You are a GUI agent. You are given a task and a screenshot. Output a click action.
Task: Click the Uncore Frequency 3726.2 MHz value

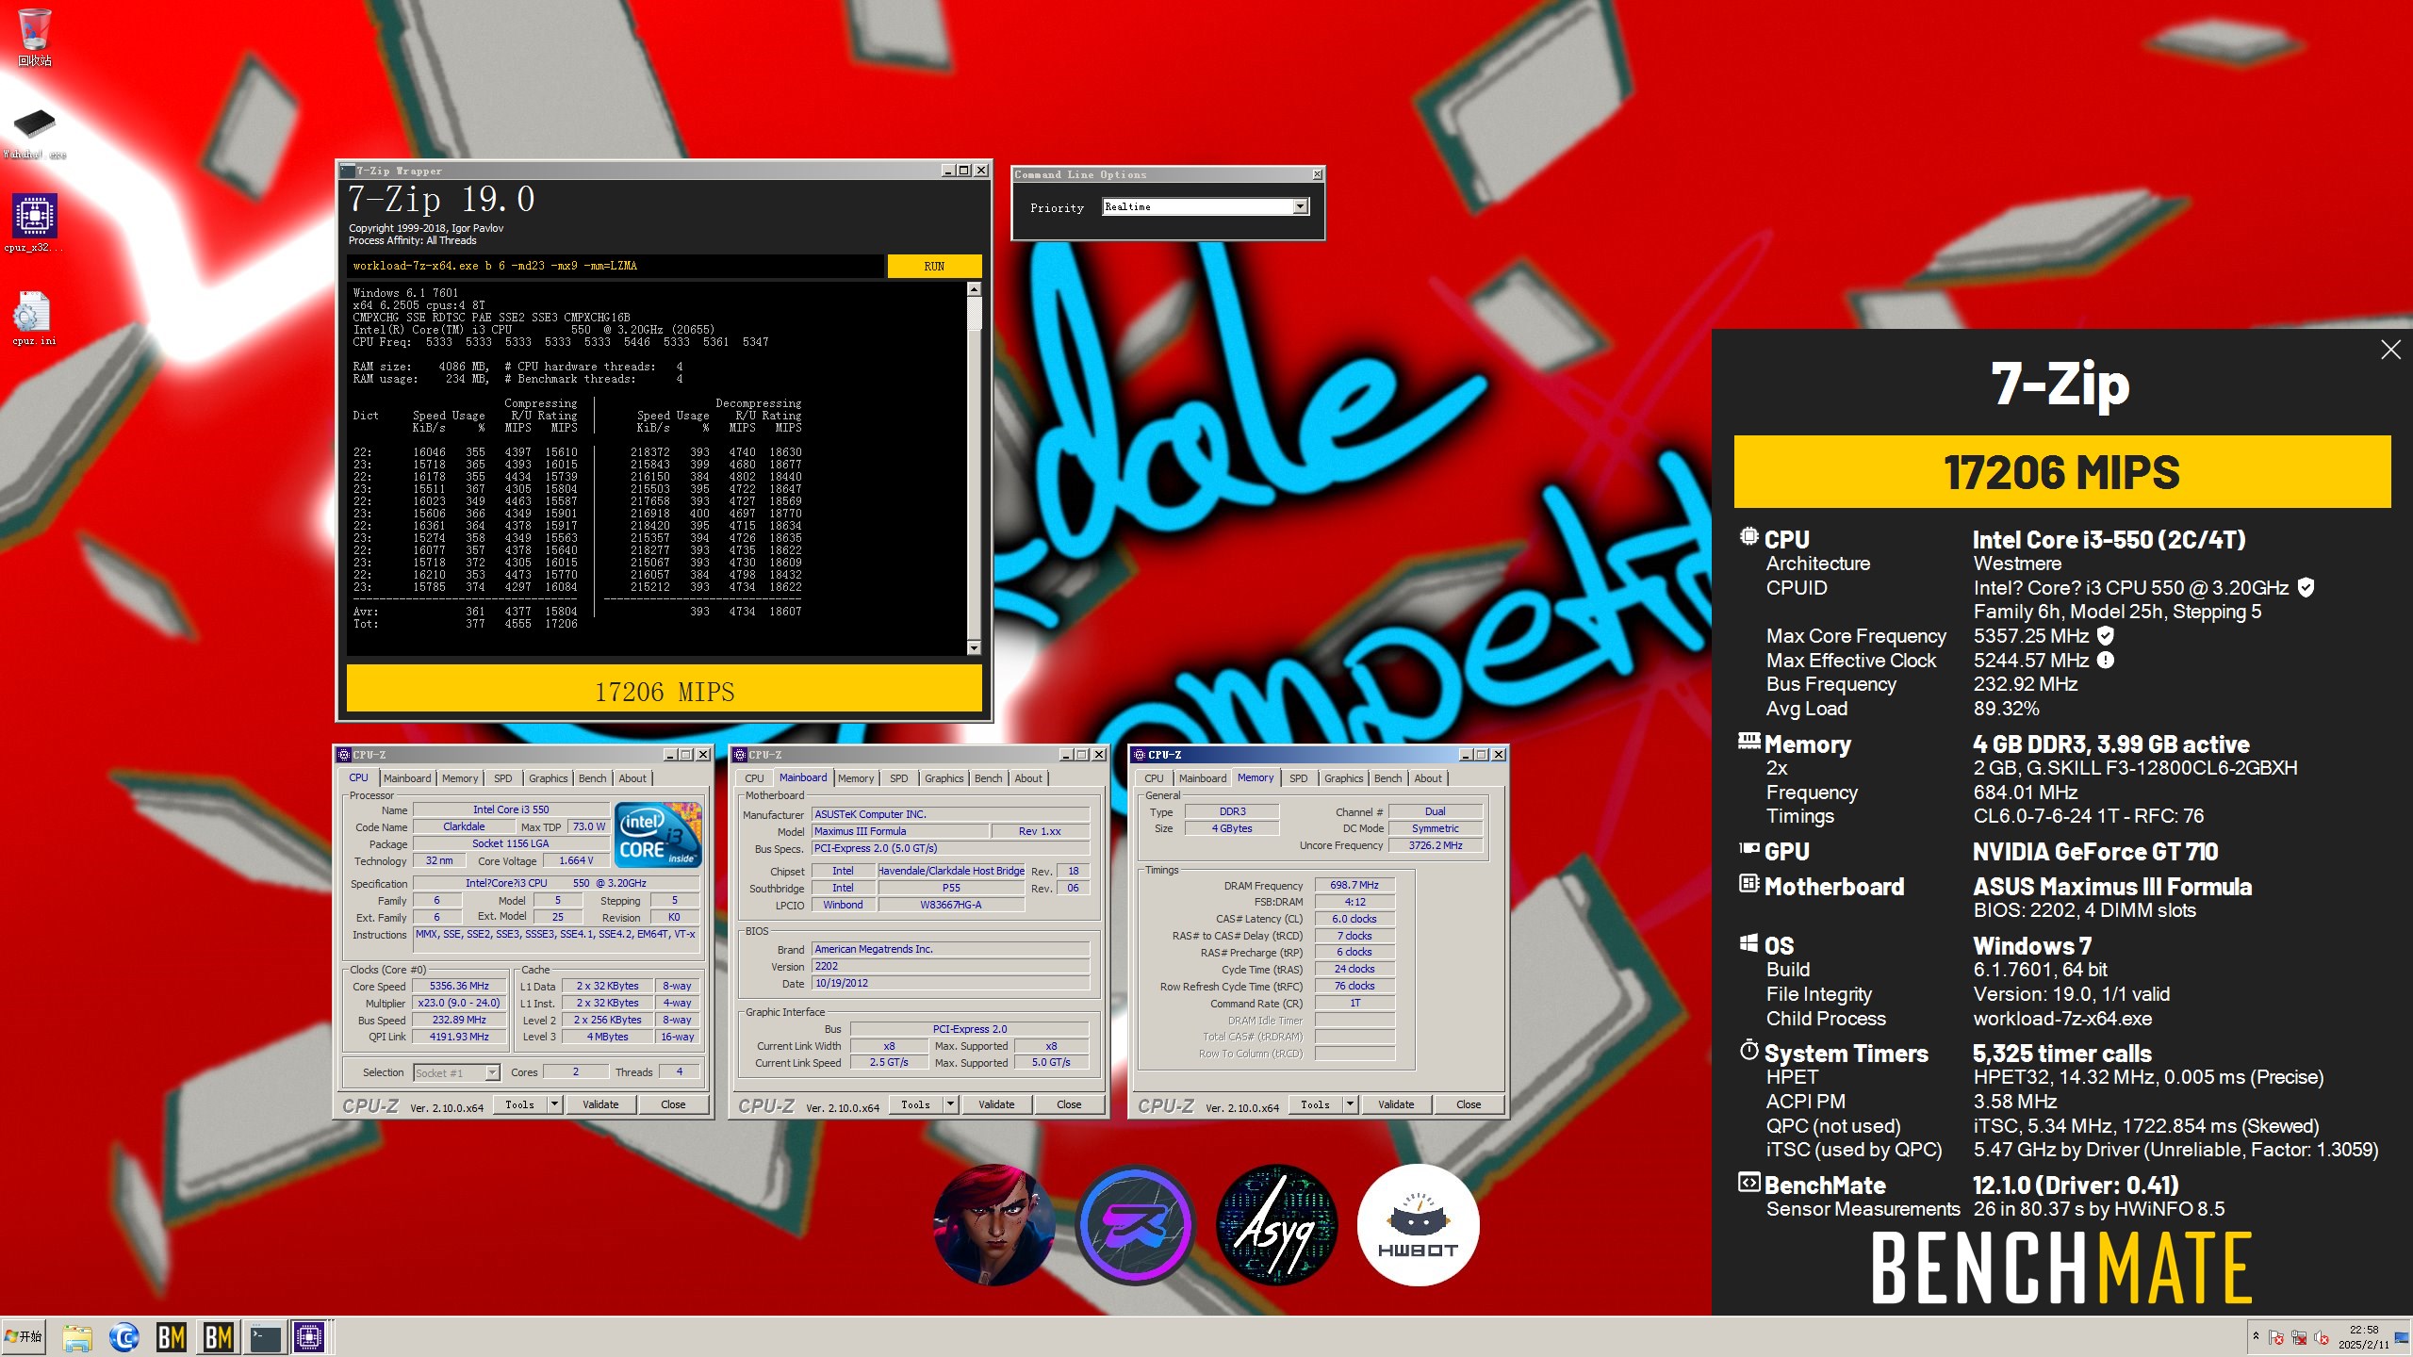(x=1436, y=846)
